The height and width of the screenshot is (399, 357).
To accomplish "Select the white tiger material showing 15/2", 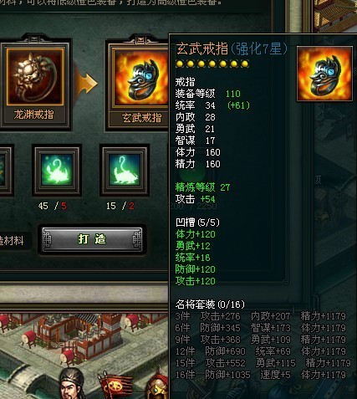I will point(125,170).
